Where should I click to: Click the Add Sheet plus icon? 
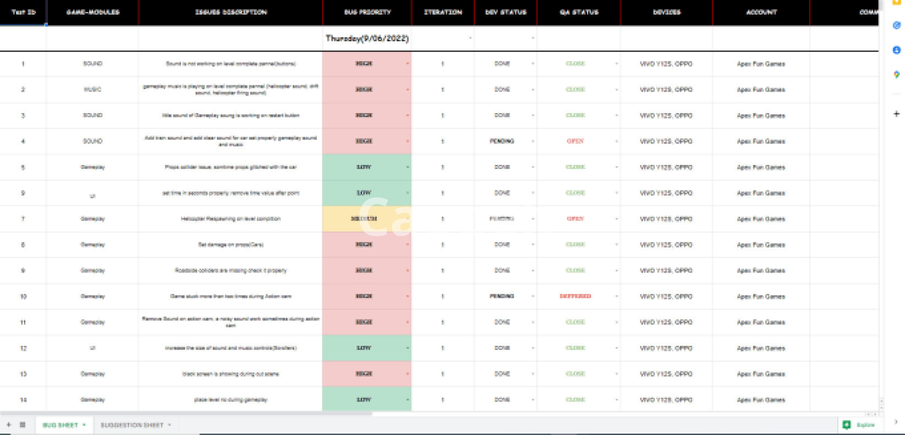[x=8, y=425]
